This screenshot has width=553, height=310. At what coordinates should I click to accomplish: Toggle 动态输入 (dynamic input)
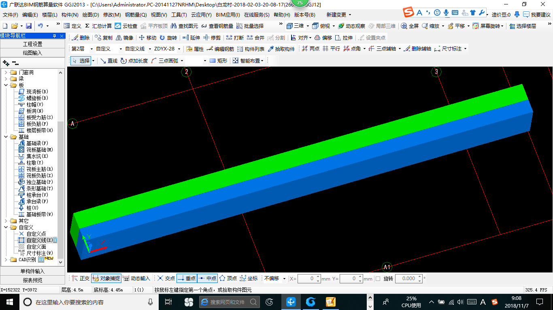pyautogui.click(x=136, y=279)
